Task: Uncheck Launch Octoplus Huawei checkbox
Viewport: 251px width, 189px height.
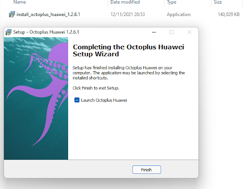Action: click(x=77, y=100)
